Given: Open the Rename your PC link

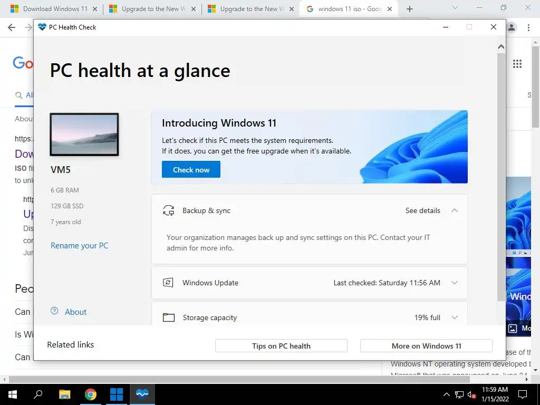Looking at the screenshot, I should tap(79, 246).
